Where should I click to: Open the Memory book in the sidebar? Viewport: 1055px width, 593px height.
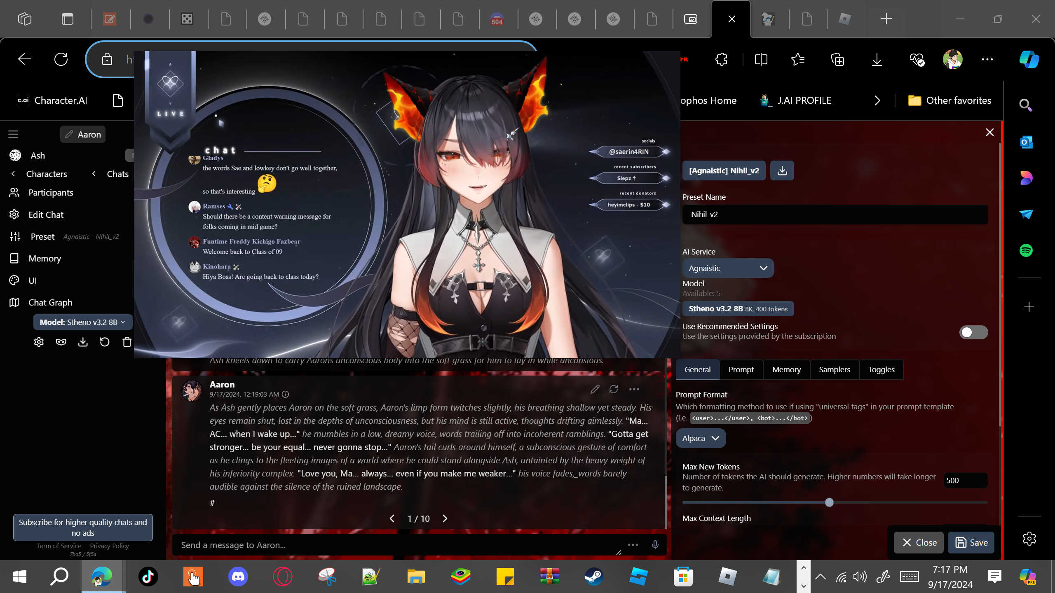tap(45, 258)
